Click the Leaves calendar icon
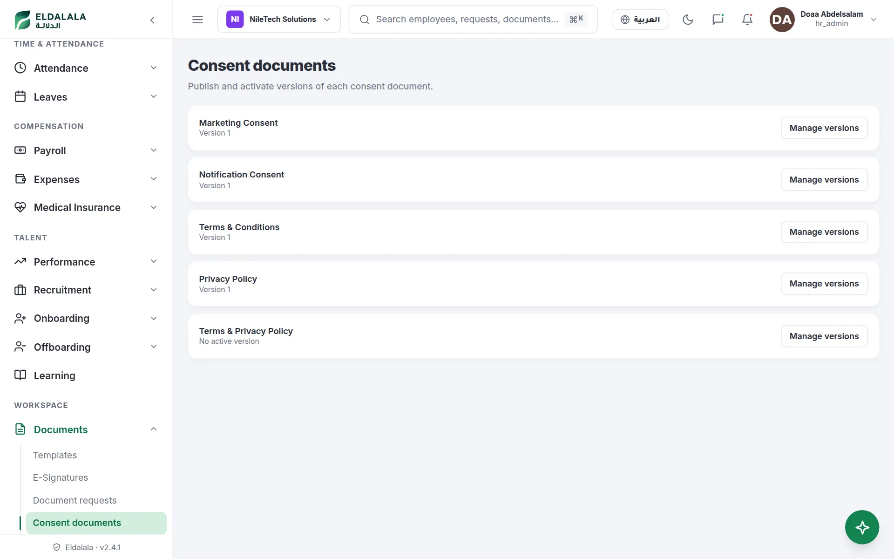Viewport: 894px width, 559px height. tap(20, 96)
